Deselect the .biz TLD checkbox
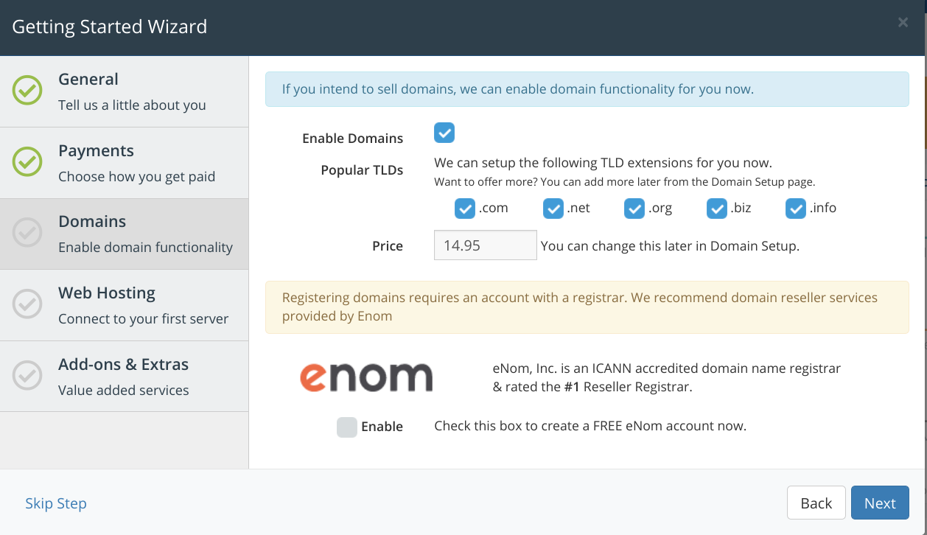Viewport: 927px width, 535px height. pos(717,209)
